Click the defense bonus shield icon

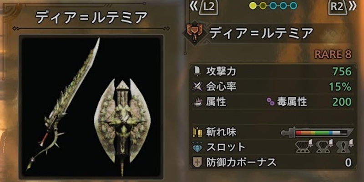tap(197, 162)
